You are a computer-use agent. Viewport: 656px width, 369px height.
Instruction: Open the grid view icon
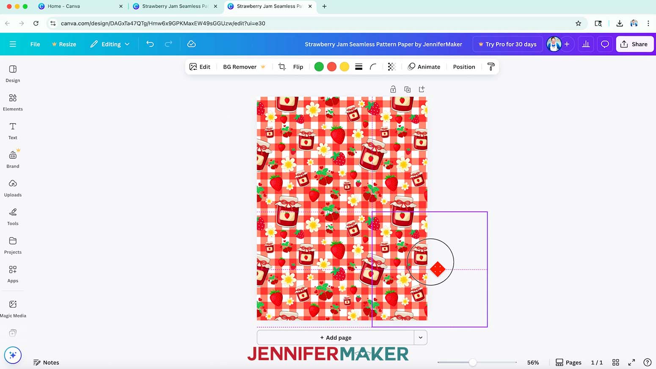(616, 363)
